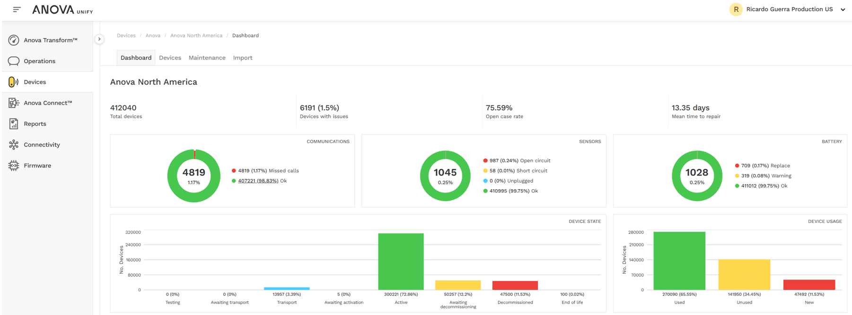
Task: Click the 410995 (99.75%) Ok sensors text
Action: (x=514, y=191)
